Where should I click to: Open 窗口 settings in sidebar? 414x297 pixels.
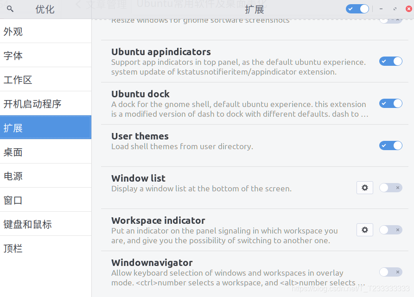click(x=46, y=200)
